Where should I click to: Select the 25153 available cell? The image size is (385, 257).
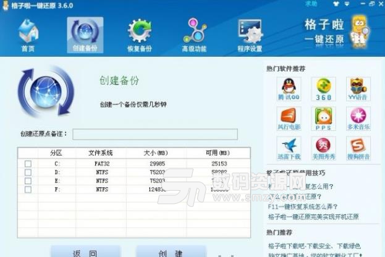[219, 164]
